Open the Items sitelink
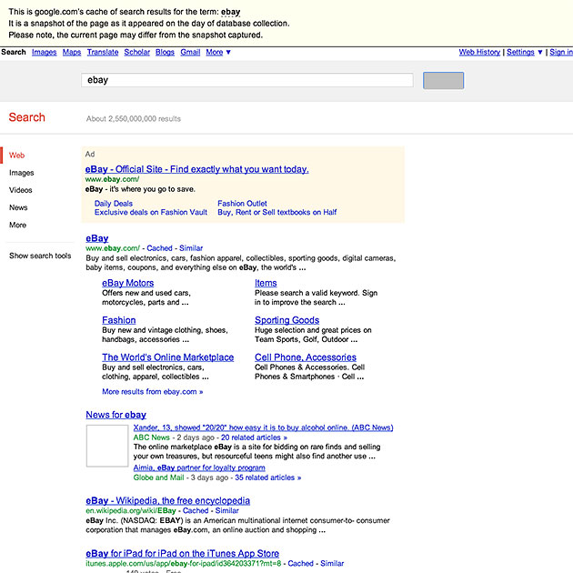 tap(266, 283)
